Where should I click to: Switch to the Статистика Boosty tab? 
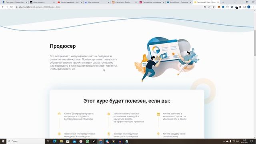click(124, 2)
